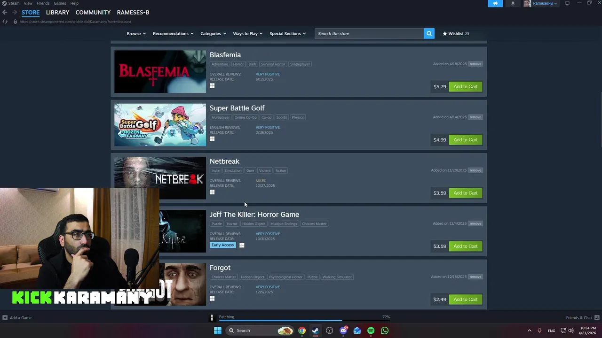
Task: Click the Windows platform icon under Forgot
Action: pyautogui.click(x=212, y=299)
